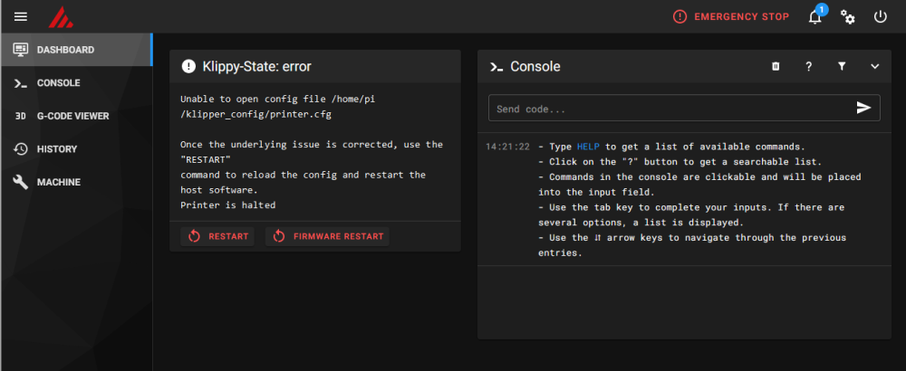Screen dimensions: 906x371
Task: Click the power menu icon
Action: 880,16
